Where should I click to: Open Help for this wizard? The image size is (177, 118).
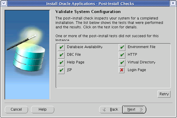[42, 109]
